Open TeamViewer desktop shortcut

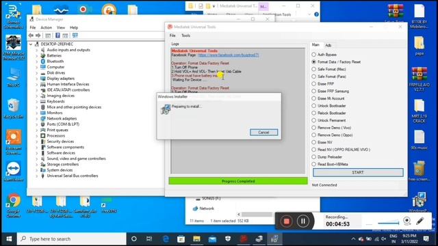(13, 172)
